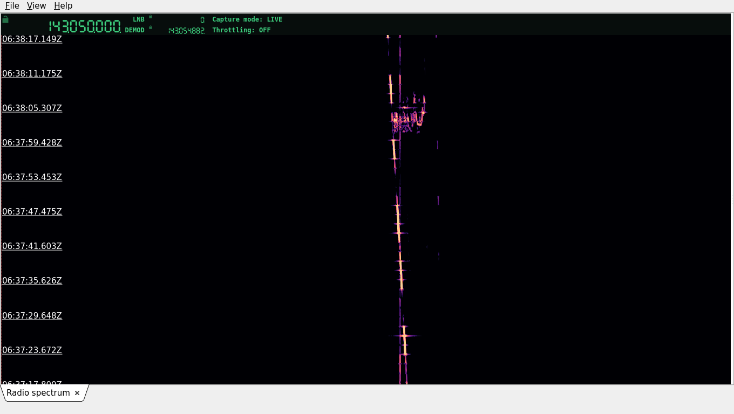
Task: Select the 06:38:05.307Z timestamp
Action: coord(32,108)
